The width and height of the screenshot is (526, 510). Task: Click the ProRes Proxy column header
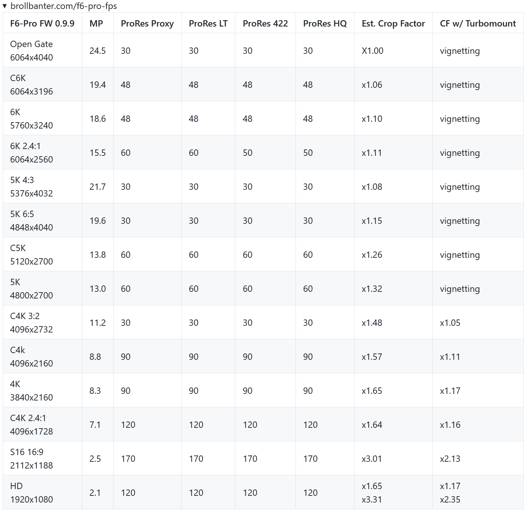[147, 24]
